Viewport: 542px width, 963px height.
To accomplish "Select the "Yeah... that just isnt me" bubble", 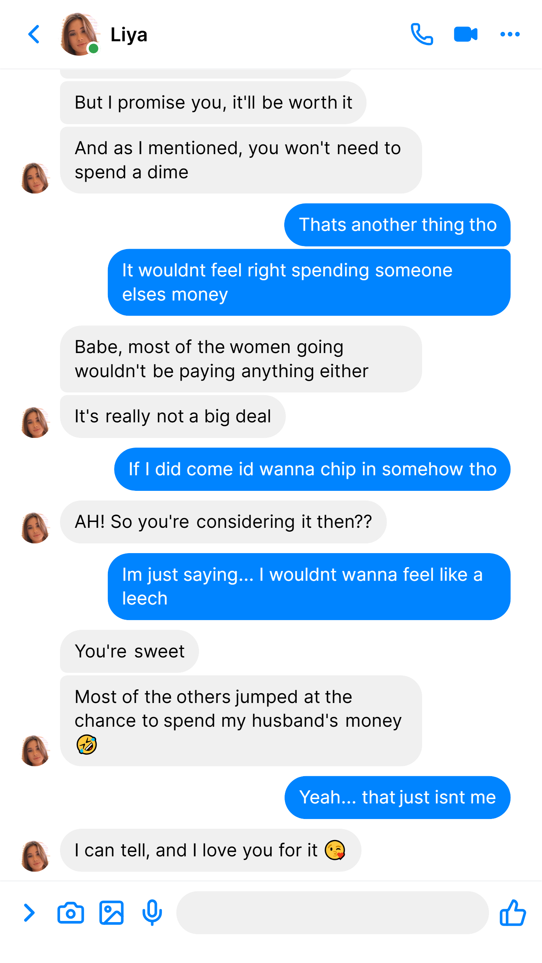I will coord(397,797).
